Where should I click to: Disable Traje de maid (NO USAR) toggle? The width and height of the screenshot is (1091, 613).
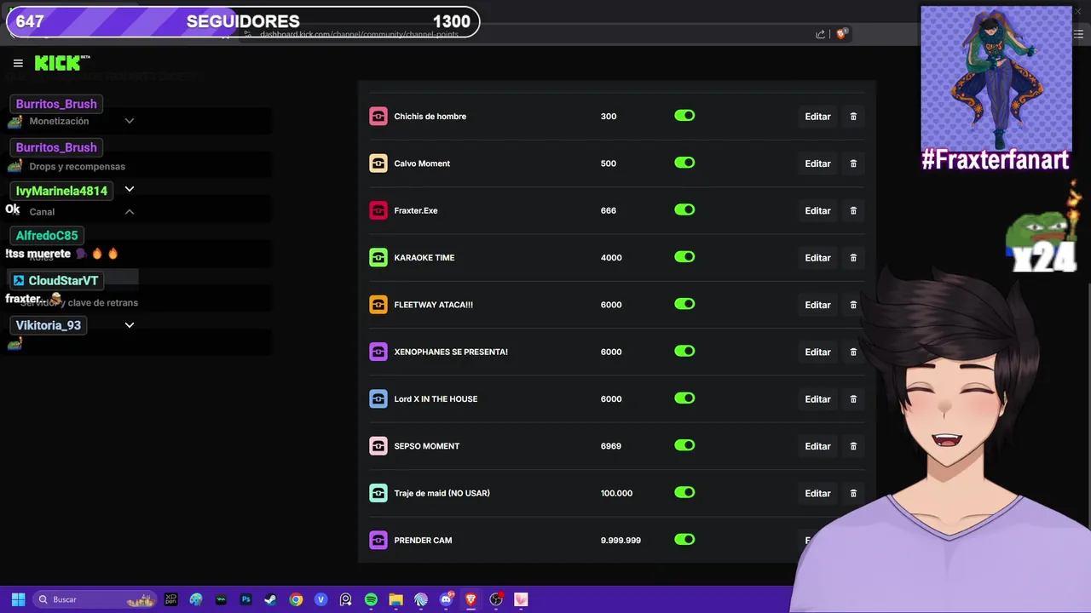[x=684, y=492]
